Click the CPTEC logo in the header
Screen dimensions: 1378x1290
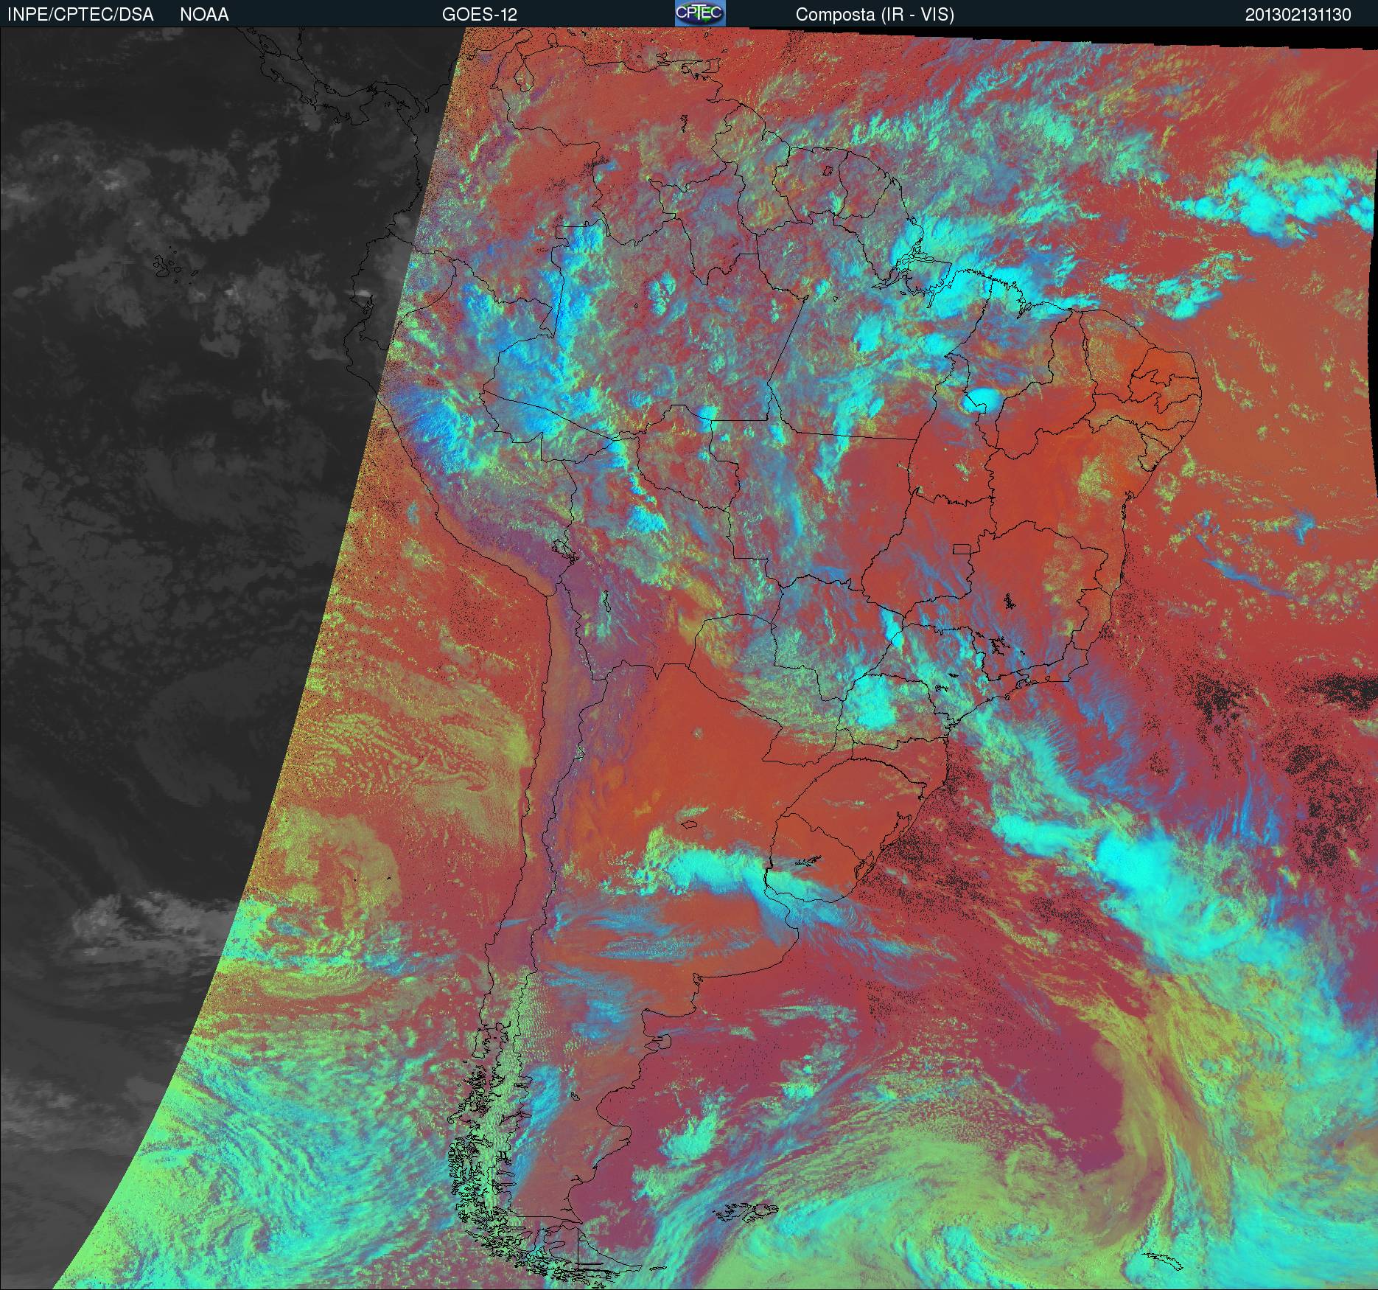(x=699, y=13)
